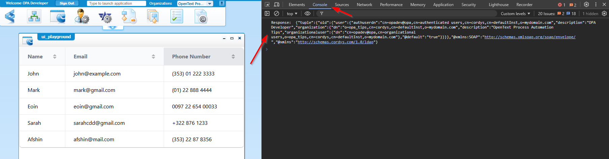Toggle the live expression eye icon
This screenshot has width=609, height=159.
(x=308, y=13)
